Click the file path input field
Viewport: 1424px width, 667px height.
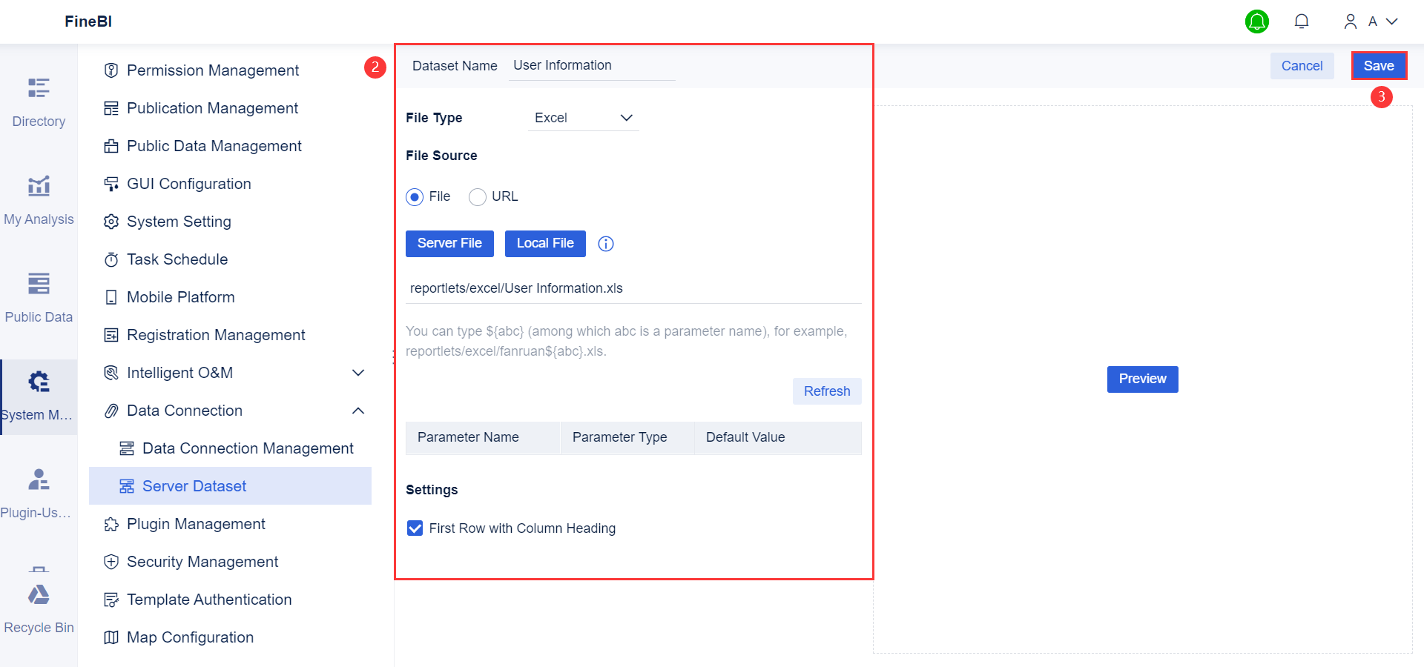click(x=633, y=288)
